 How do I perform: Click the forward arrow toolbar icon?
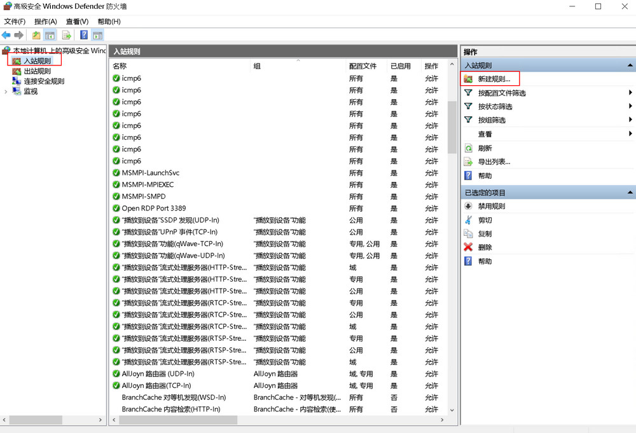pyautogui.click(x=18, y=35)
